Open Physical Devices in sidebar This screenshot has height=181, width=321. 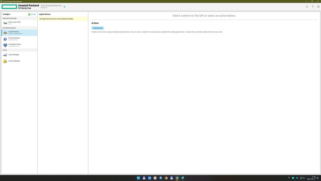pyautogui.click(x=19, y=39)
